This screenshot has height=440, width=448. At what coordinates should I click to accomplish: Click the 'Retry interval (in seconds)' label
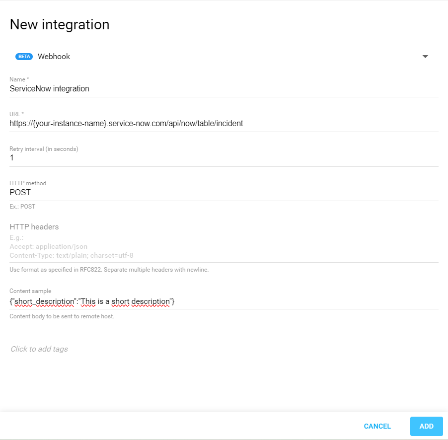coord(44,149)
